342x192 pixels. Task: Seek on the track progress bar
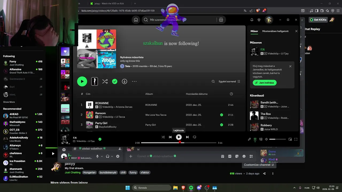click(x=179, y=143)
